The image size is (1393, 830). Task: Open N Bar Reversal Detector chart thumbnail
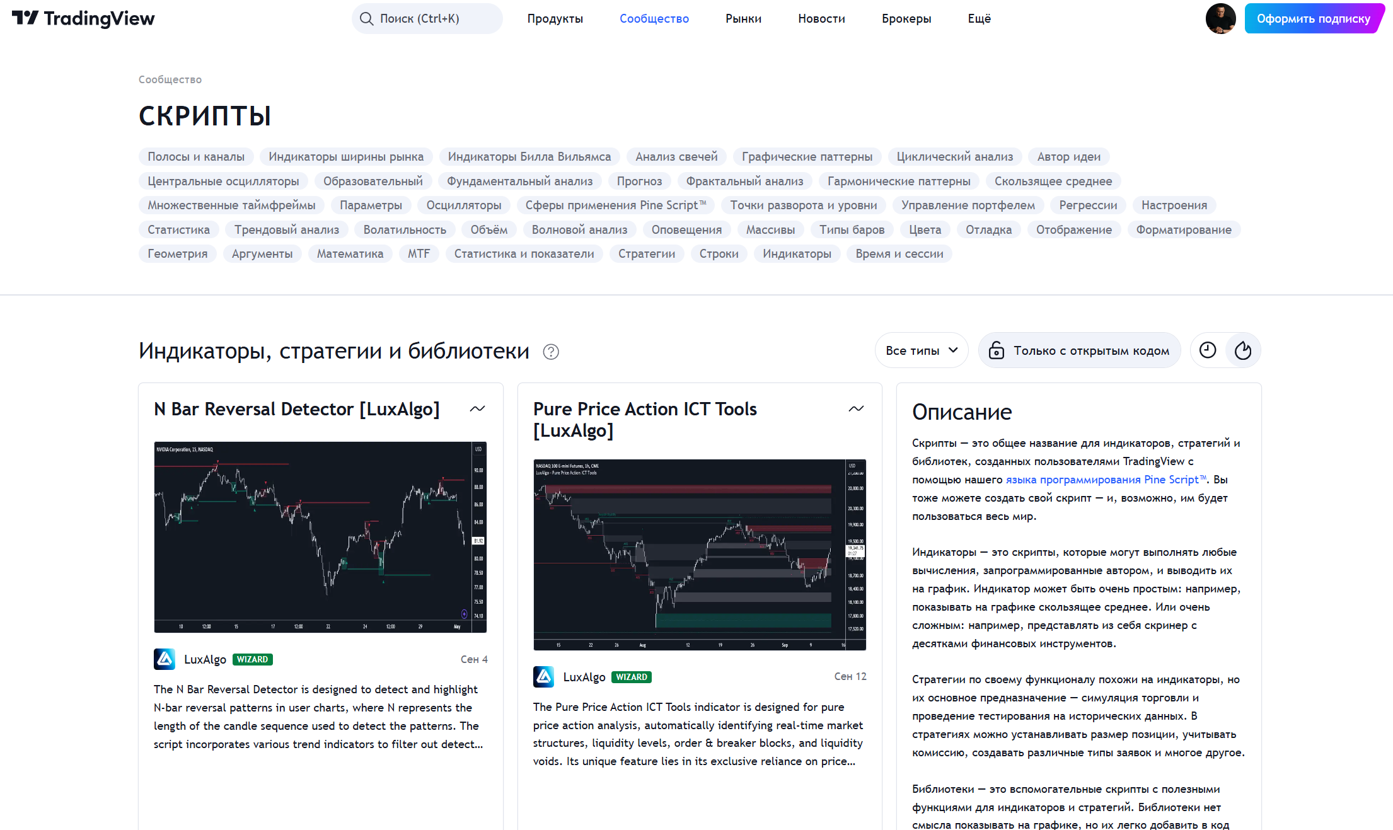point(320,537)
